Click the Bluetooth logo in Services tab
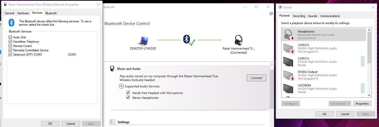Image resolution: width=379 pixels, height=127 pixels. coord(11,23)
